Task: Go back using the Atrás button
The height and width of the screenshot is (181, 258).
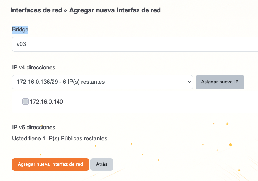Action: 102,164
